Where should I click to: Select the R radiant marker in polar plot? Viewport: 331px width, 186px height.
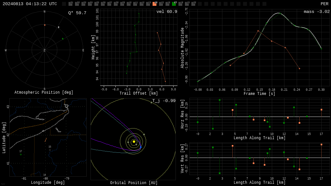[59, 27]
